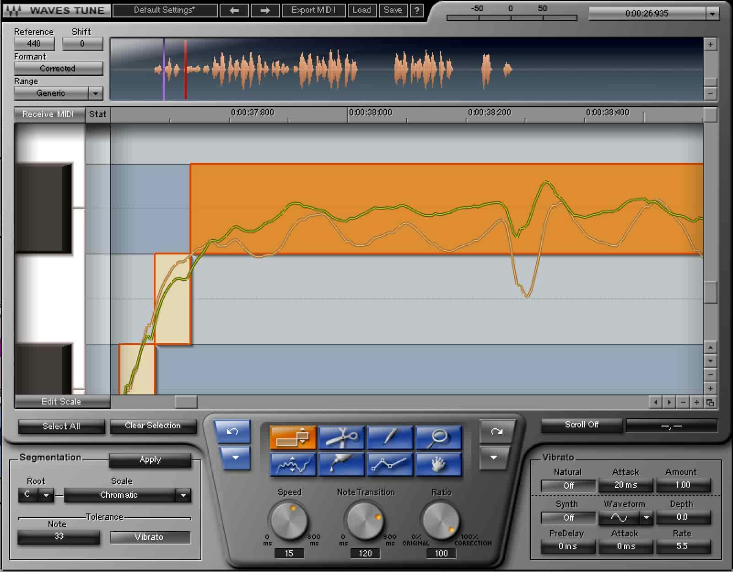Select the Curve pitch-edit tool

coord(293,464)
